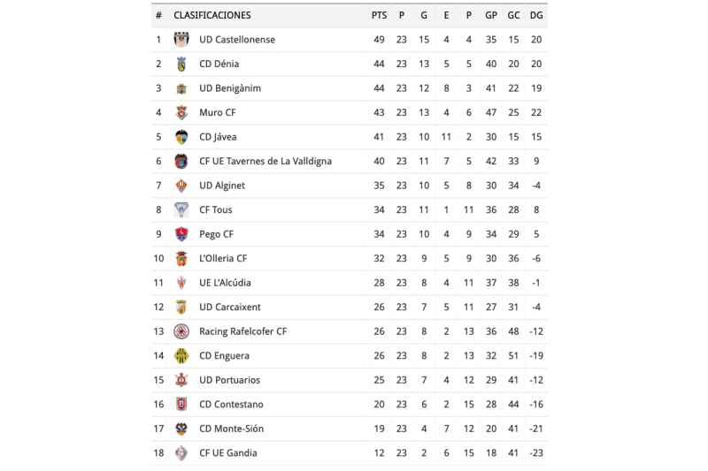Open the UD Benigànim team link

[230, 88]
